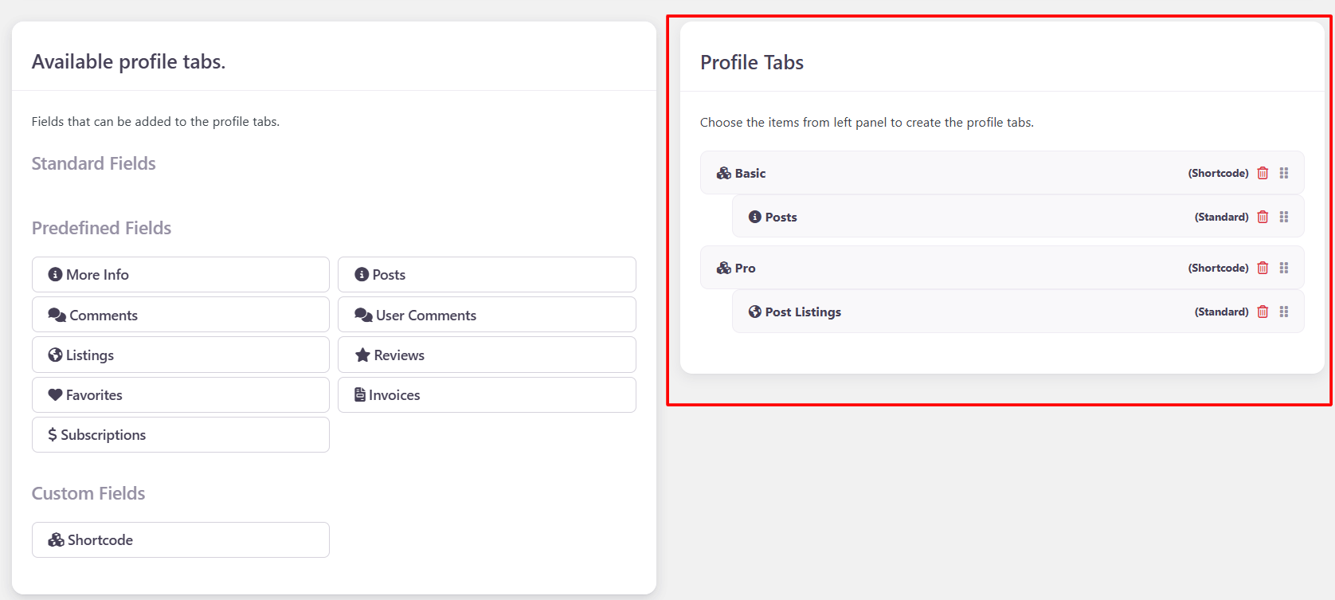This screenshot has width=1335, height=600.
Task: Delete the Basic shortcode tab
Action: click(1263, 173)
